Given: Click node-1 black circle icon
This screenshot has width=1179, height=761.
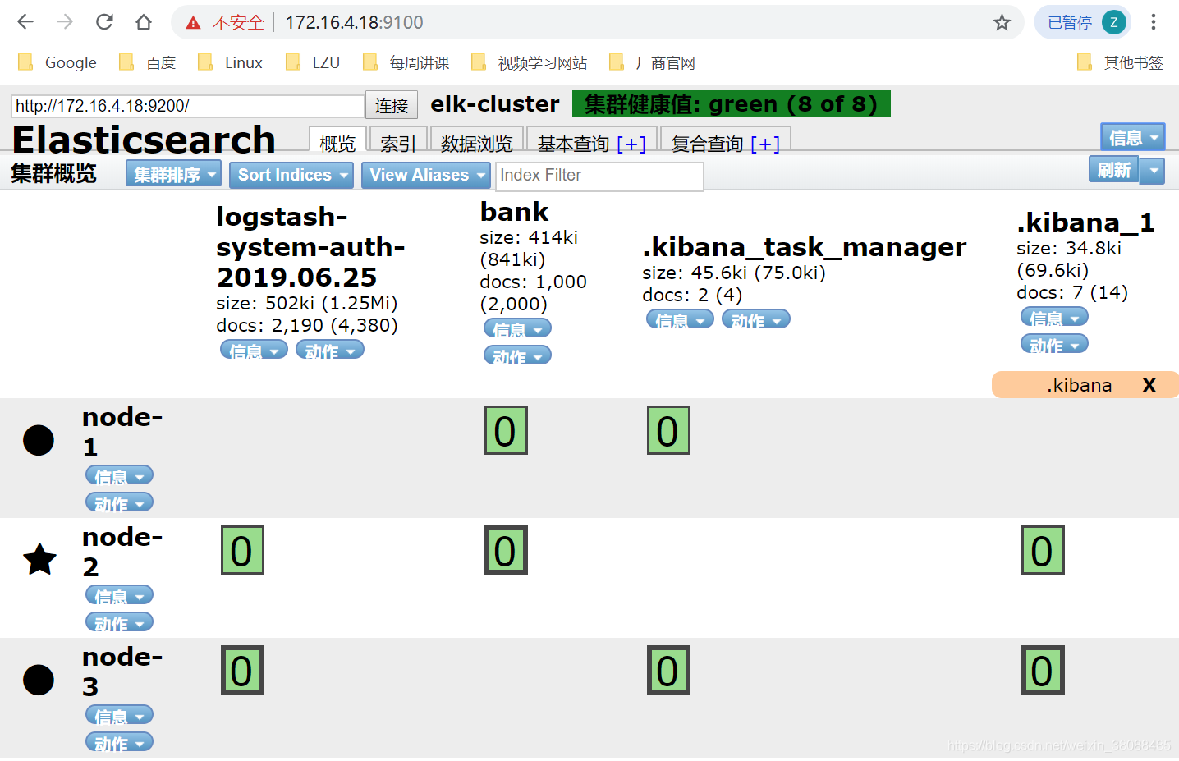Looking at the screenshot, I should tap(39, 440).
